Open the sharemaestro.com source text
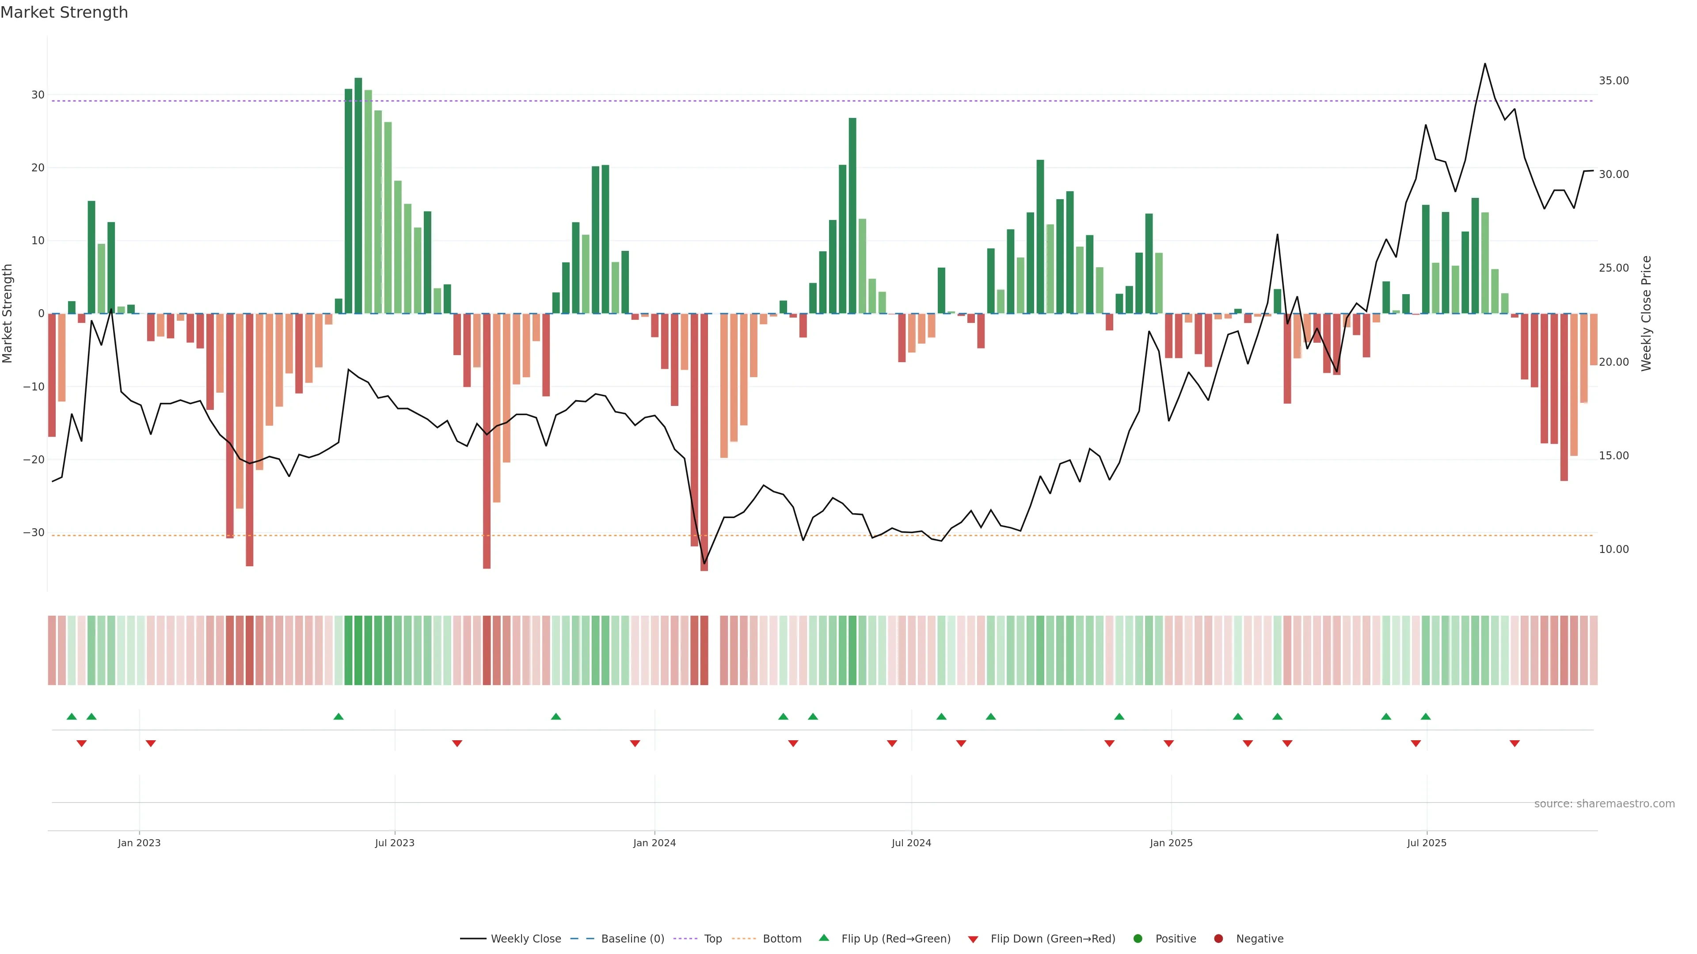Viewport: 1697px width, 954px height. pyautogui.click(x=1604, y=804)
